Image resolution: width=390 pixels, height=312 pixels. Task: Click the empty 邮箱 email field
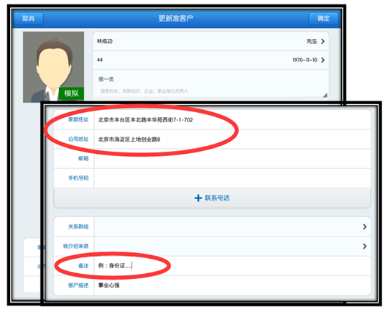(232, 159)
